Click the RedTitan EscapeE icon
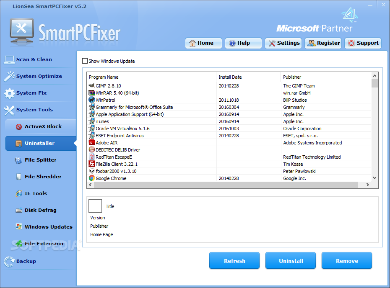 point(92,157)
